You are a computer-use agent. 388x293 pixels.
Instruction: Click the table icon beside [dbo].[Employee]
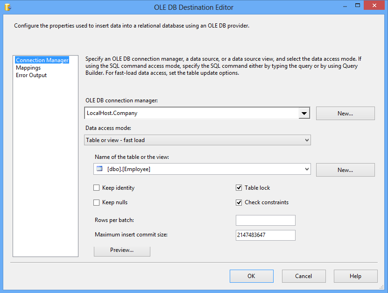[x=99, y=169]
